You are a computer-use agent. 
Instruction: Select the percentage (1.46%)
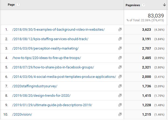click(159, 115)
